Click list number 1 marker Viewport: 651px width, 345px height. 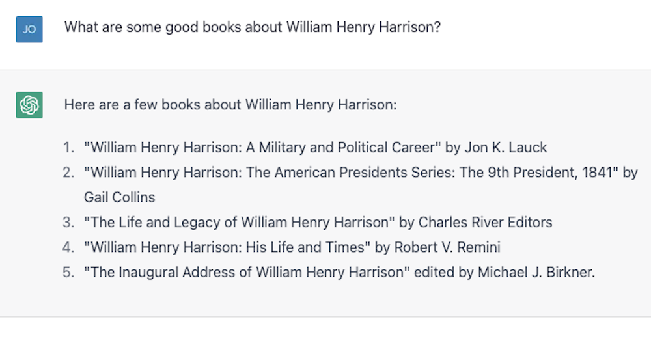(x=68, y=147)
